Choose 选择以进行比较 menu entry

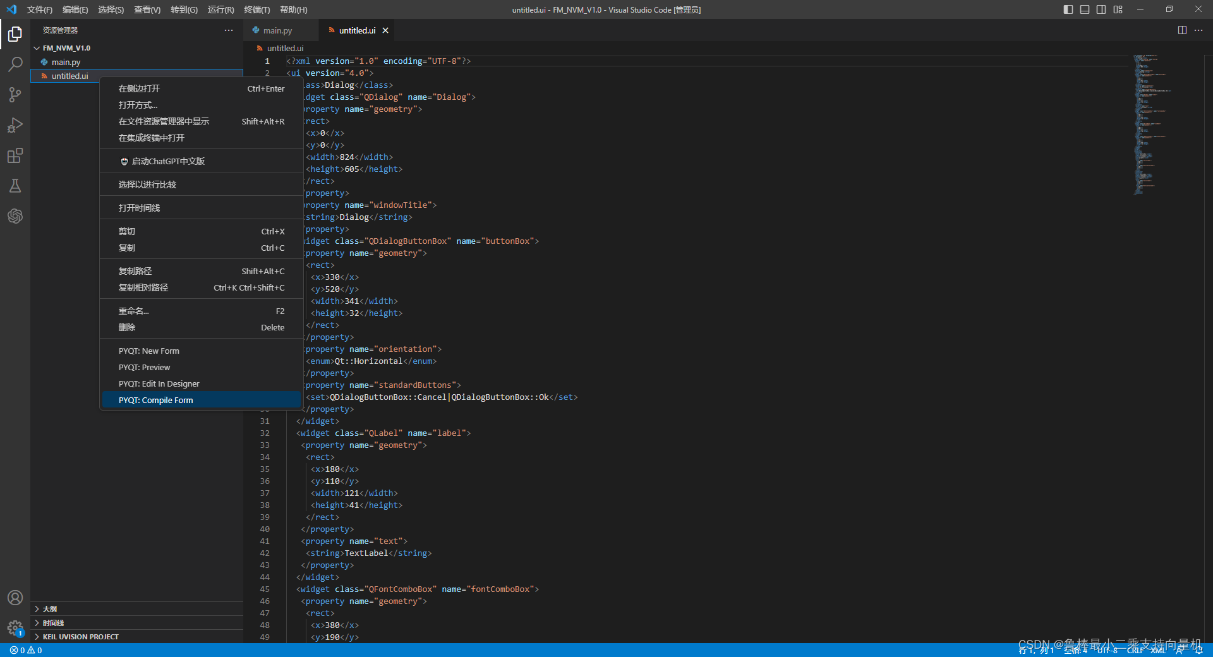click(201, 184)
